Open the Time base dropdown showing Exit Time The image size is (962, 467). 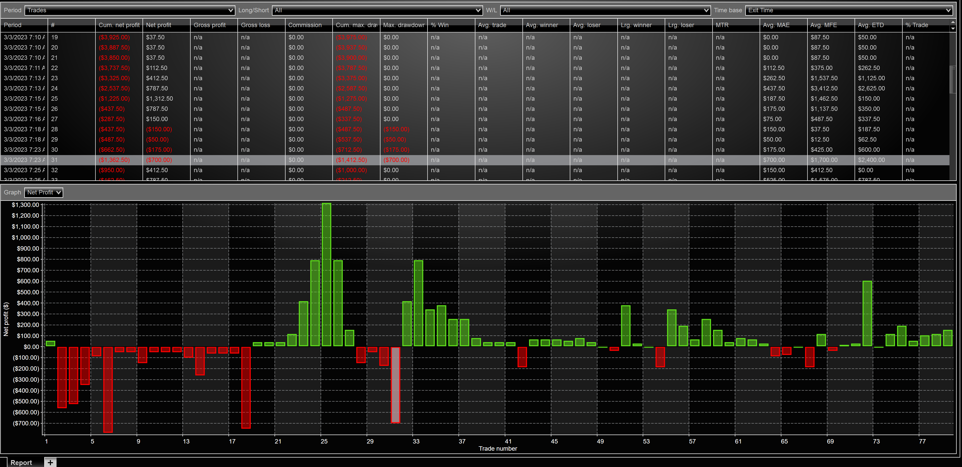(849, 10)
